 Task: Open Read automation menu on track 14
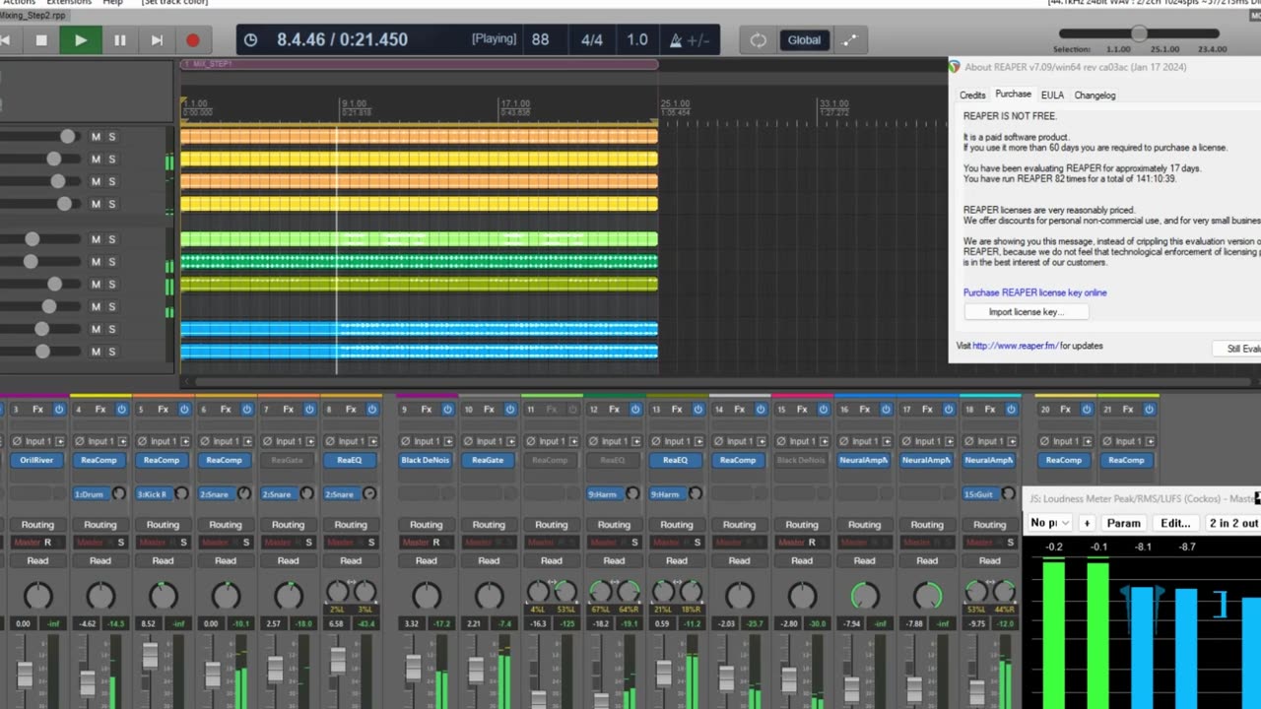739,560
